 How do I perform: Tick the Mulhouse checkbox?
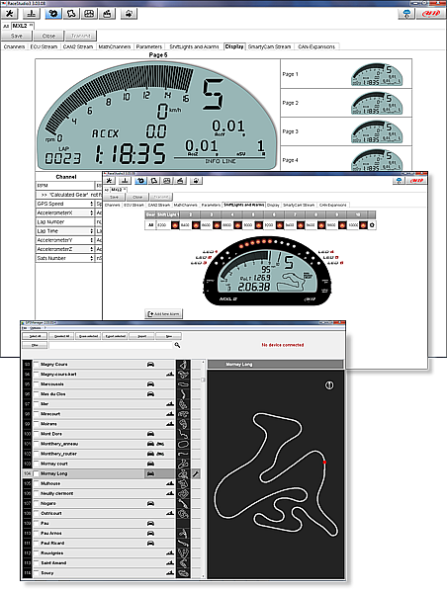(37, 483)
